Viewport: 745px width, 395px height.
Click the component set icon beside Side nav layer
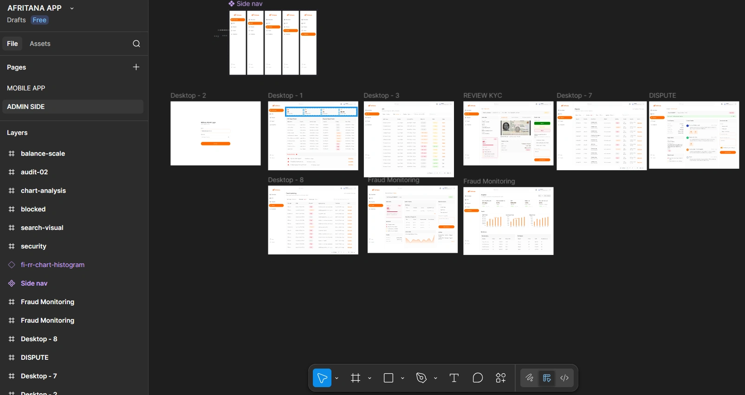pos(12,283)
